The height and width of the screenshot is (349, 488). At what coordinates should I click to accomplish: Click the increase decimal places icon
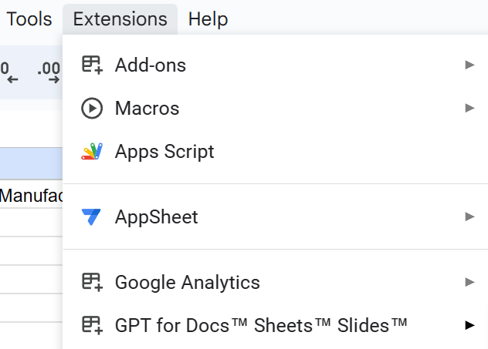coord(49,72)
